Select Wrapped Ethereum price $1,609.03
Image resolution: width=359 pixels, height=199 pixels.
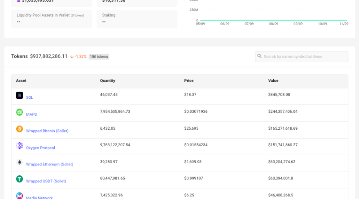coord(193,161)
